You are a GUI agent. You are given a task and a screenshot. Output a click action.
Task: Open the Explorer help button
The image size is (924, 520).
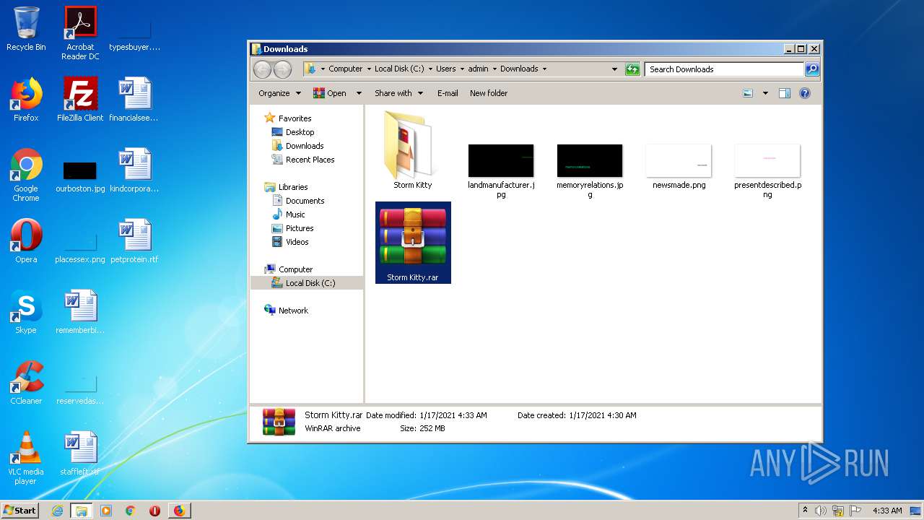(x=805, y=93)
